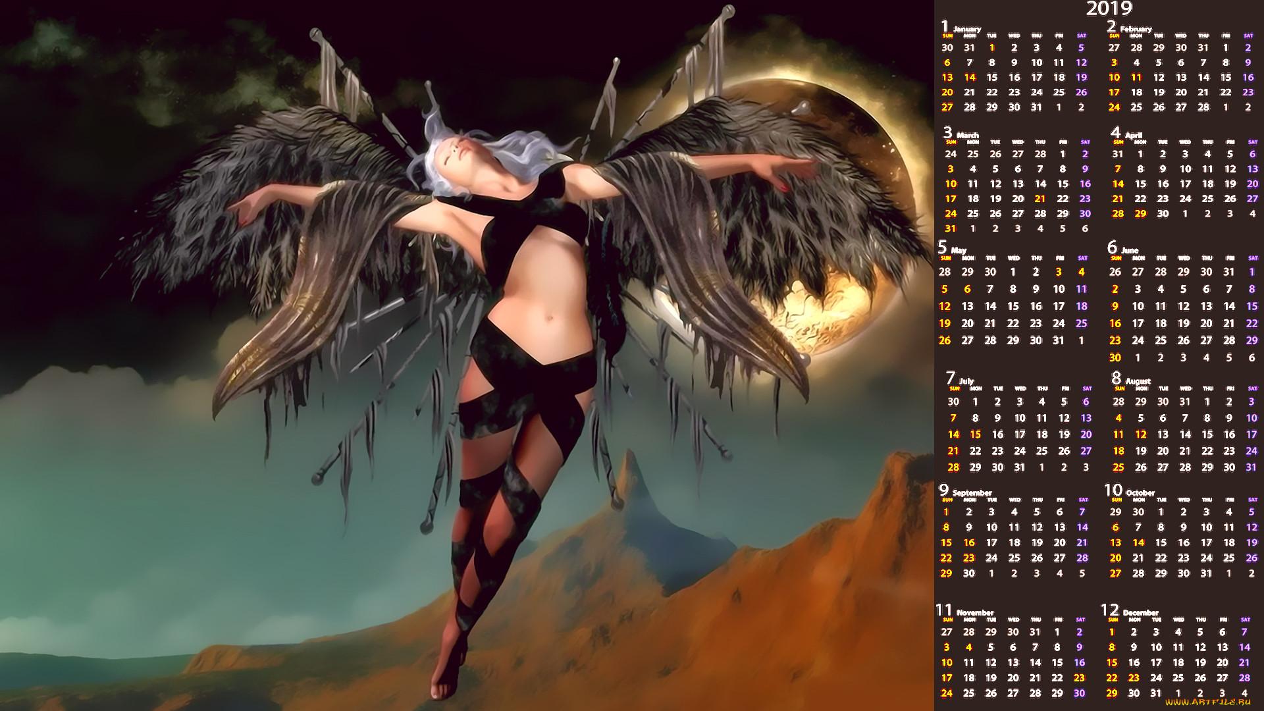Select the January month label
The image size is (1264, 711).
[966, 29]
